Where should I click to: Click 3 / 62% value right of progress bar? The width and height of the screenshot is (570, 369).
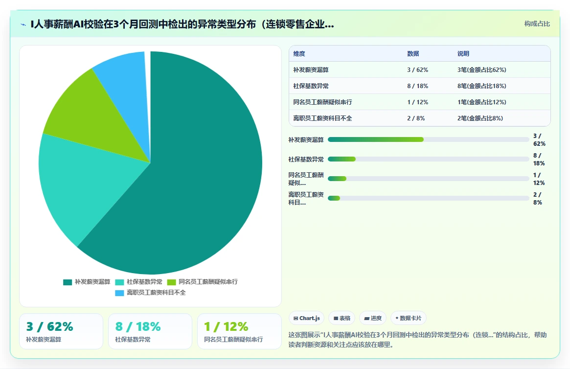pyautogui.click(x=539, y=139)
